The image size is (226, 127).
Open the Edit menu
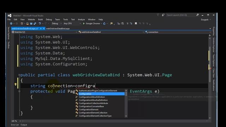point(16,19)
